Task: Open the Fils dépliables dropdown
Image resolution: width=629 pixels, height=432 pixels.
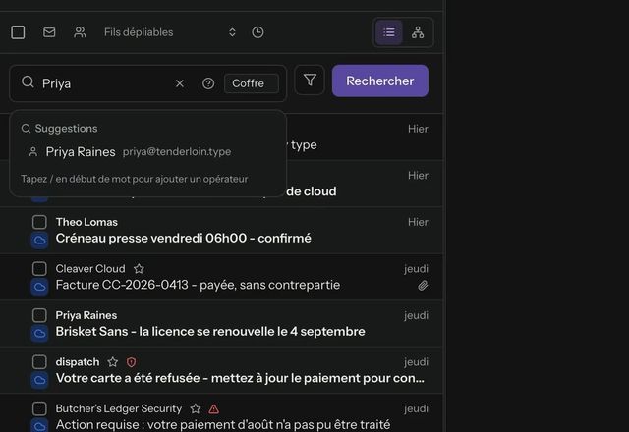Action: [170, 32]
